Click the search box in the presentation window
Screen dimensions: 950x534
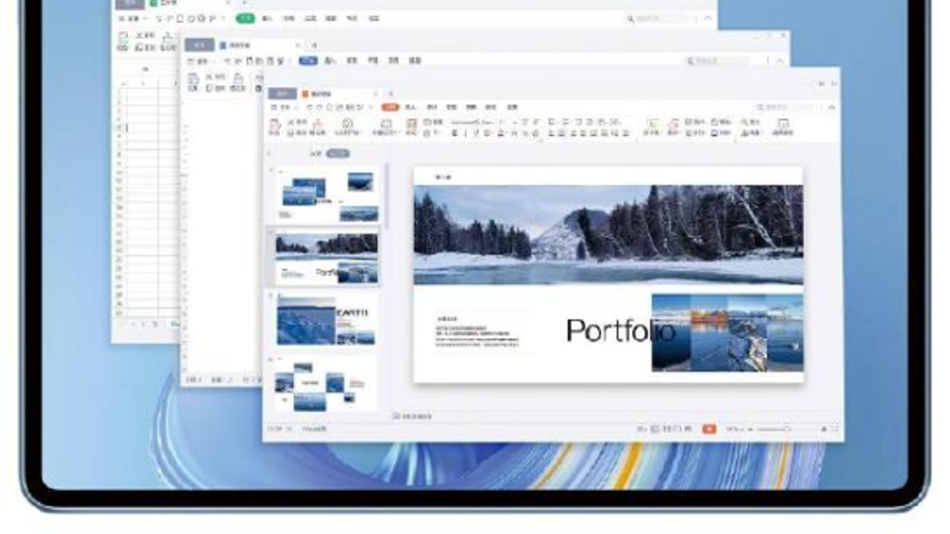[784, 107]
